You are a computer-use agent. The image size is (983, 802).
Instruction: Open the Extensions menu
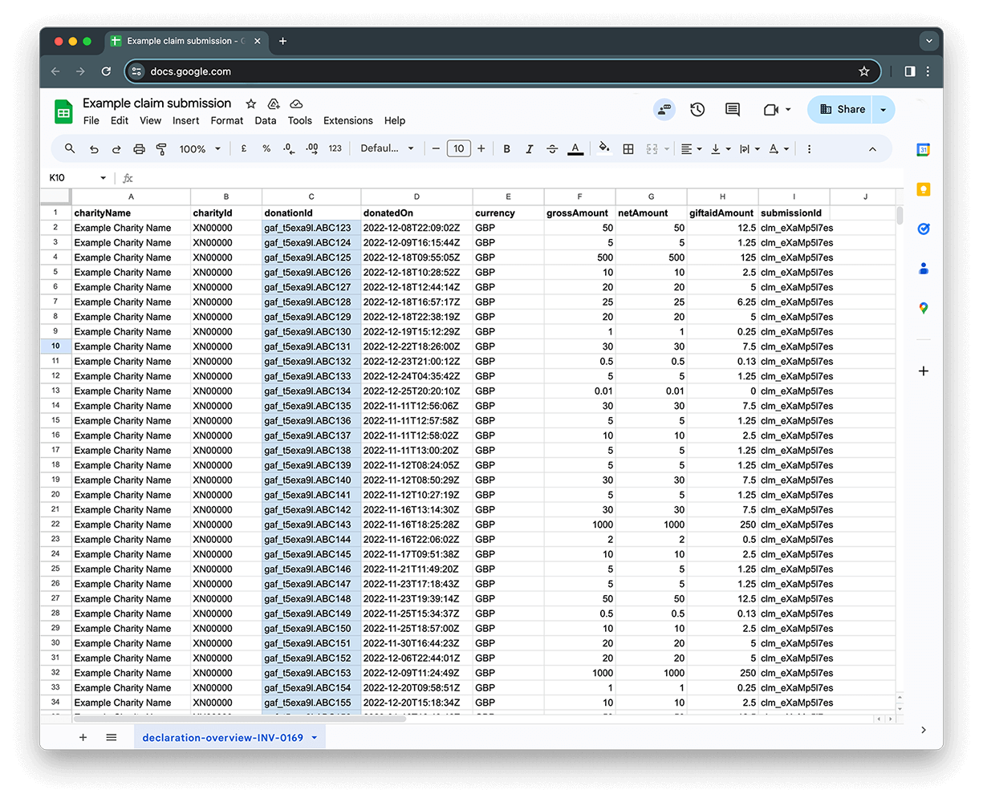click(x=347, y=120)
